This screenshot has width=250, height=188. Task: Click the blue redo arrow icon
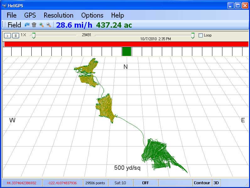27,25
